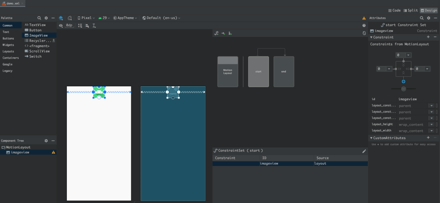Click the Design Surface layers icon
Screen dimensions: 440x203
click(x=61, y=18)
